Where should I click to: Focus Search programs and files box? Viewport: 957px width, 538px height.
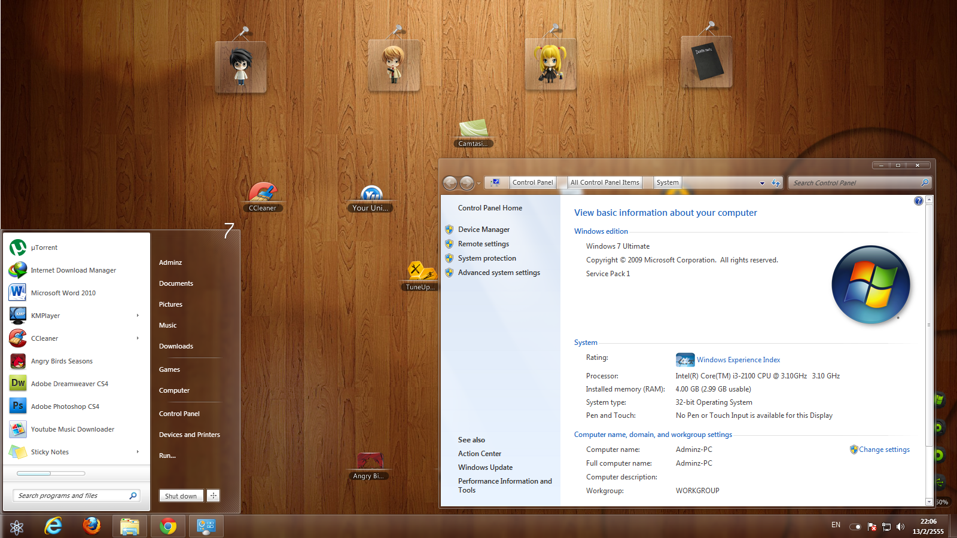point(77,496)
